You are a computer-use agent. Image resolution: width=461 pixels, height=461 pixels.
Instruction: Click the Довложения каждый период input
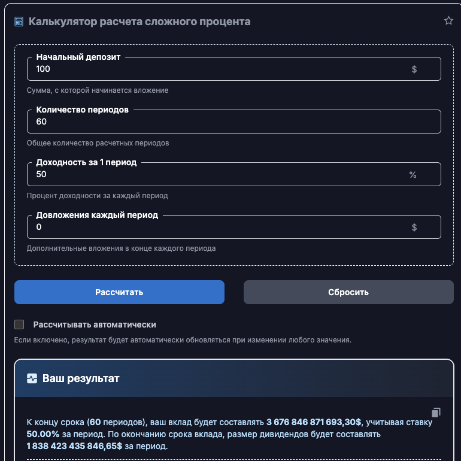[216, 228]
